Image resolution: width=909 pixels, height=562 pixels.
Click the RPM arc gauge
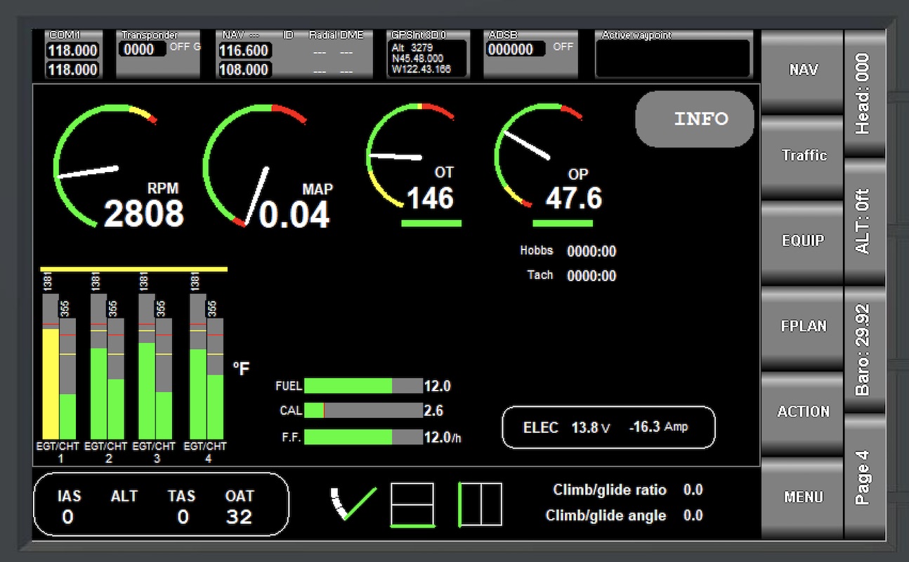pyautogui.click(x=105, y=165)
